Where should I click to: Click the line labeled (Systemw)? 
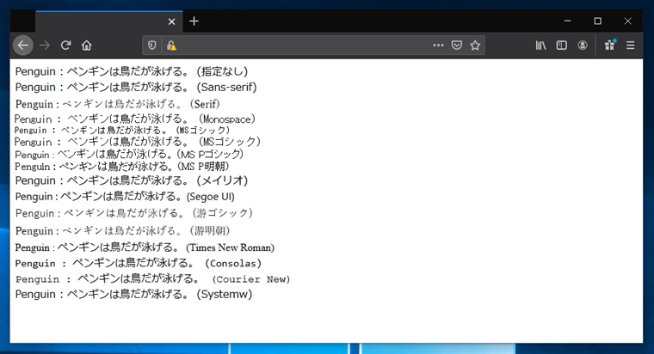coord(134,295)
